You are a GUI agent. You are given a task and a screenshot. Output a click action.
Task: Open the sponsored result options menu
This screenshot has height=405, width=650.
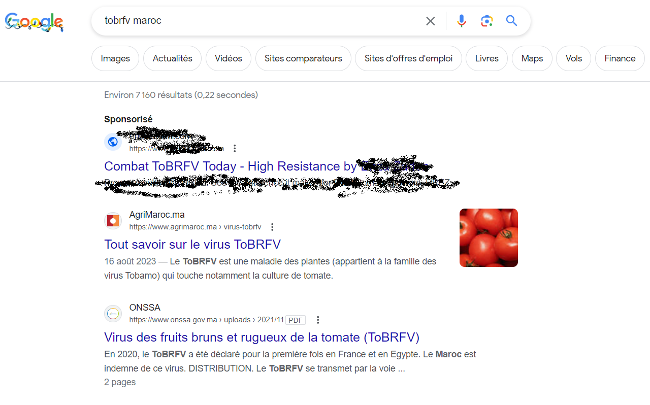[235, 149]
